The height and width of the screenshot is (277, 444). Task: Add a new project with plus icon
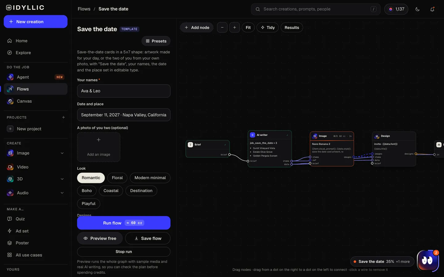click(64, 117)
